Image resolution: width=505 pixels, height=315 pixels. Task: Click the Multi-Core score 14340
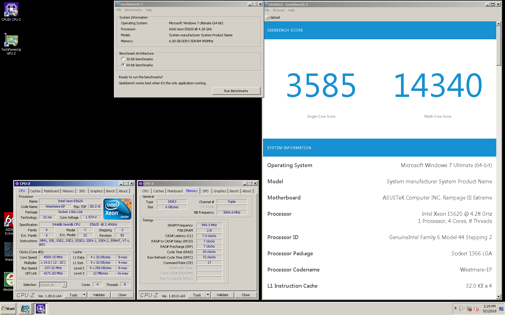tap(438, 85)
